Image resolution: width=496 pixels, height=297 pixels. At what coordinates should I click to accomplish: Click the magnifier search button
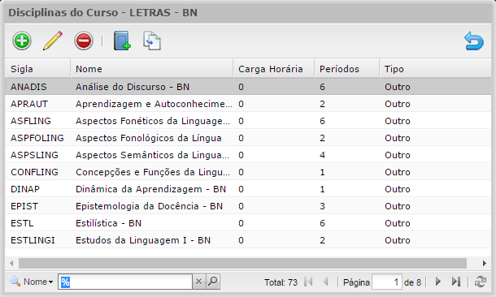click(213, 282)
